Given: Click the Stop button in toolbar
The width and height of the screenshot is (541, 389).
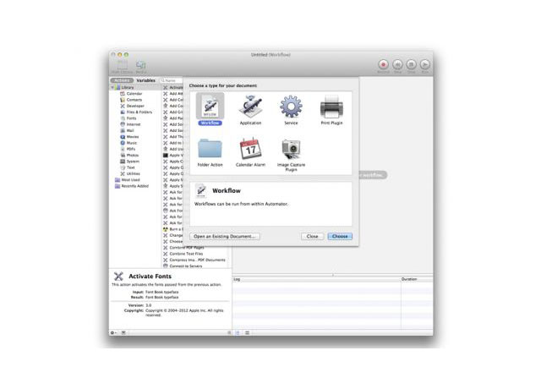Looking at the screenshot, I should [x=412, y=64].
